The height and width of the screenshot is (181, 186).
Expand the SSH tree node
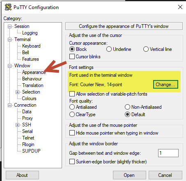click(x=17, y=125)
